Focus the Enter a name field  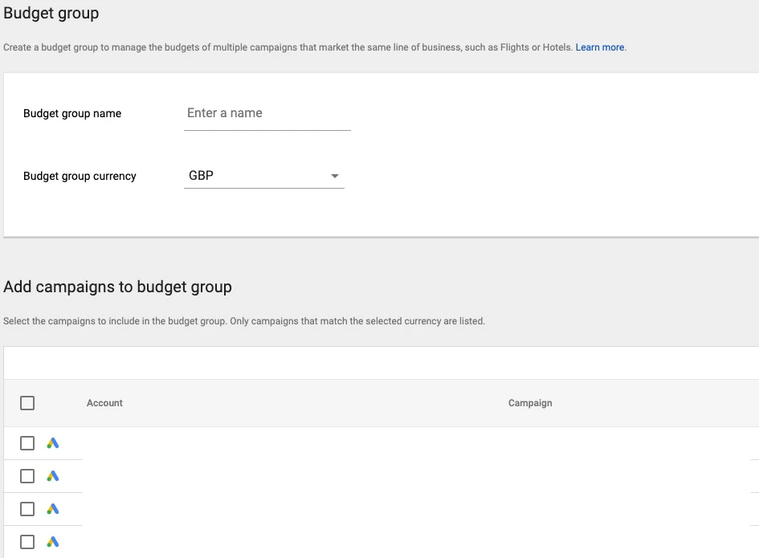point(267,113)
